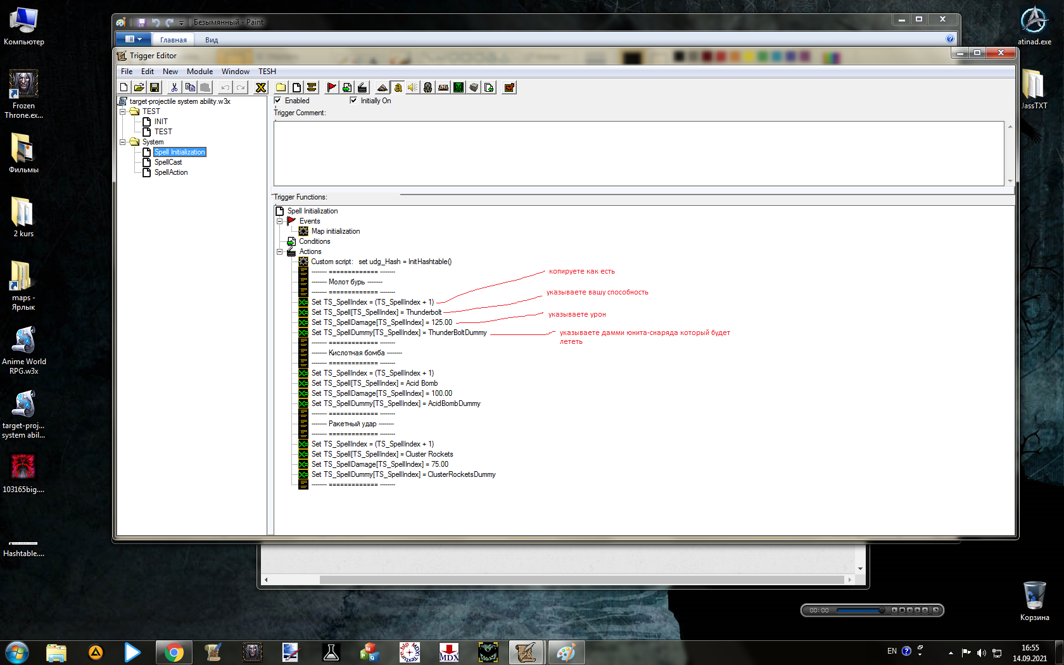Select the SpellCast trigger
1064x665 pixels.
[x=168, y=162]
